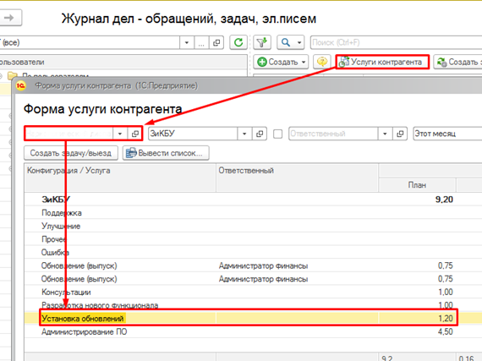This screenshot has height=361, width=482.
Task: Click Вывести список... button
Action: (x=166, y=153)
